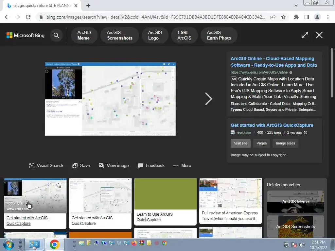335x251 pixels.
Task: Open the esri.com/ArcGIS/Online ad URL
Action: 259,72
